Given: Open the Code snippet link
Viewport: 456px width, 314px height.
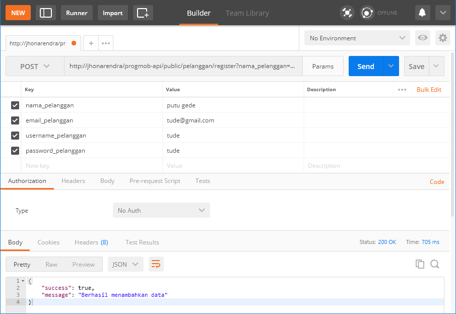Looking at the screenshot, I should click(437, 181).
